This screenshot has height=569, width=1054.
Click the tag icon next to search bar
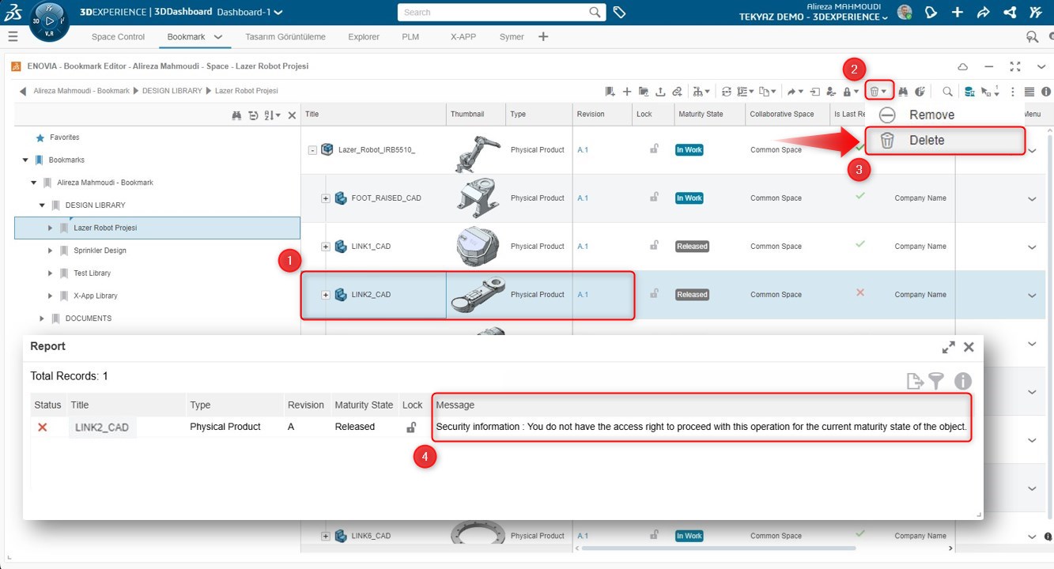pyautogui.click(x=620, y=13)
